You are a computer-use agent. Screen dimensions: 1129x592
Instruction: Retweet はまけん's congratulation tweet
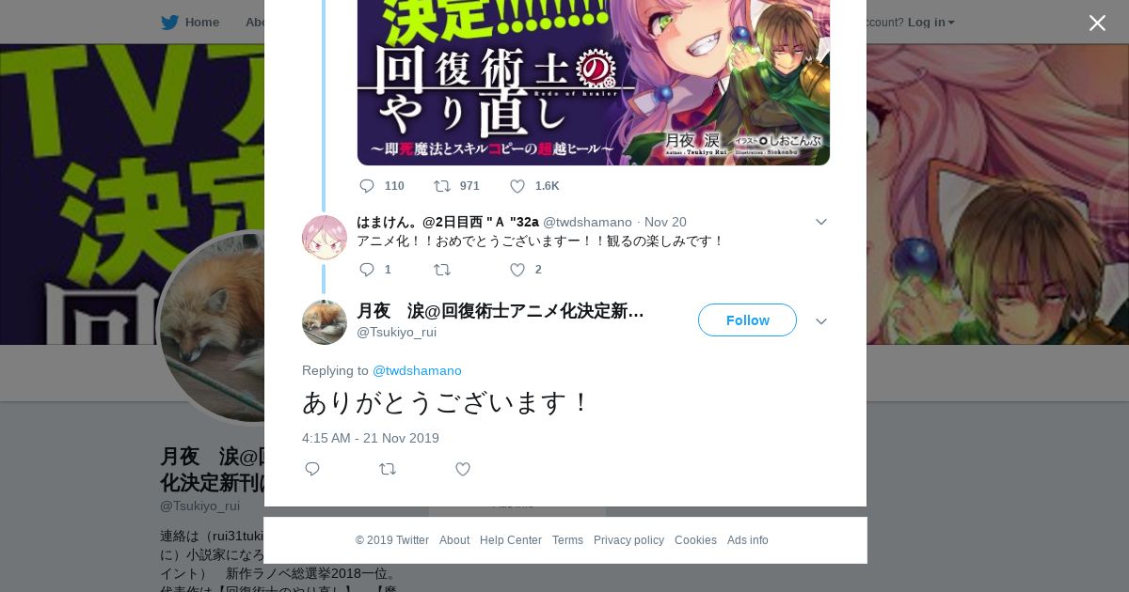(441, 270)
